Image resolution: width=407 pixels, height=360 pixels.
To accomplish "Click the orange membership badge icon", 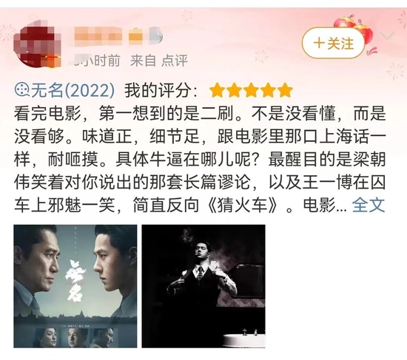I will 135,37.
